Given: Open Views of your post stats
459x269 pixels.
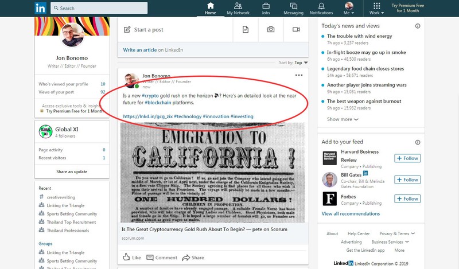Looking at the screenshot, I should coord(72,92).
